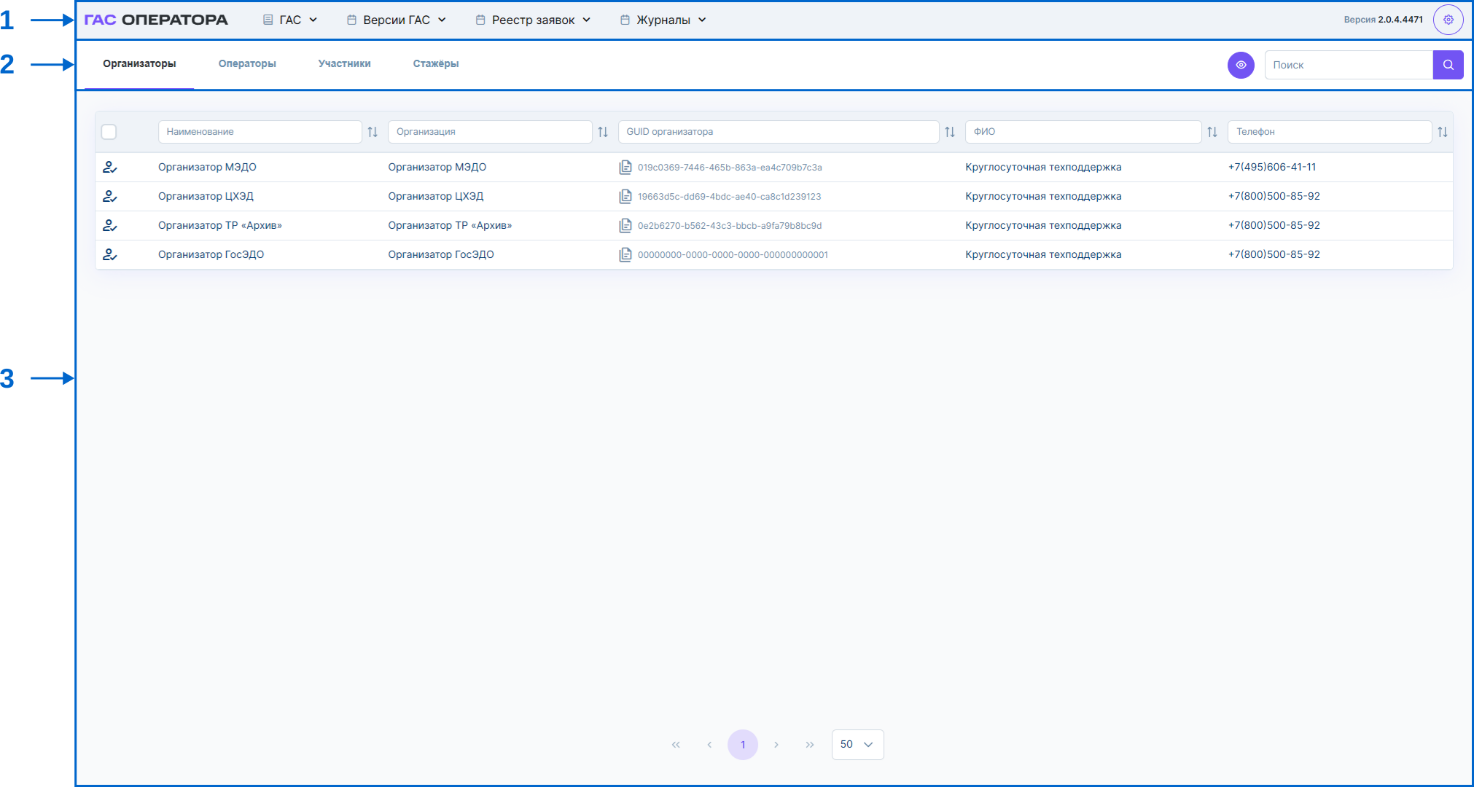Sort by Организация column
The height and width of the screenshot is (787, 1474).
tap(603, 132)
